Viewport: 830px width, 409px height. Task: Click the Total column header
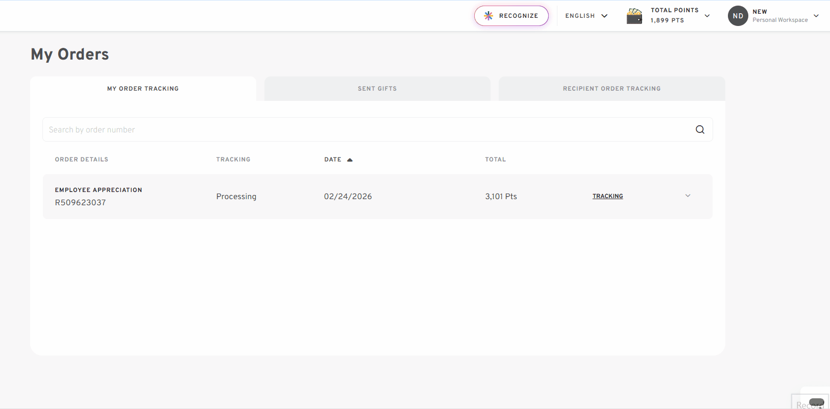496,159
